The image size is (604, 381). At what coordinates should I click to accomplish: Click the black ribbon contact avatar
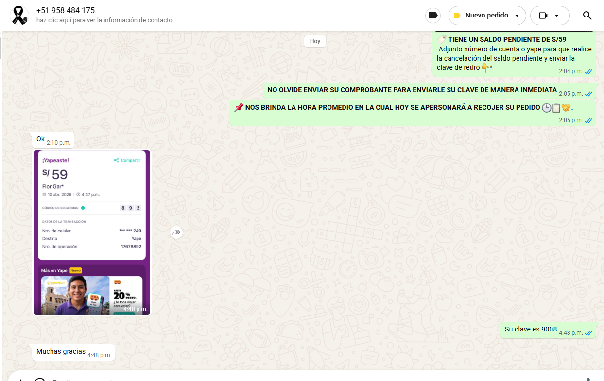click(19, 16)
